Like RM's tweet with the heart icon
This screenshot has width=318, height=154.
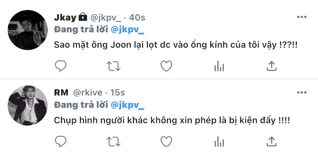(166, 141)
